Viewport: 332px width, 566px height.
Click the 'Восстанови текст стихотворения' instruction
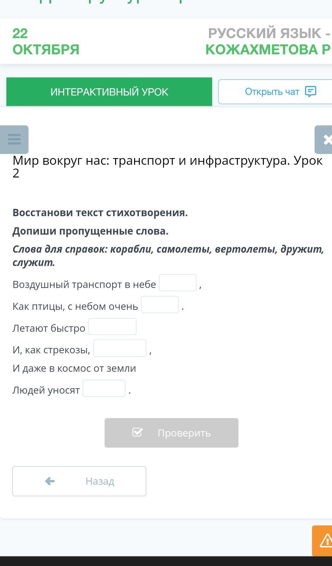coord(100,213)
